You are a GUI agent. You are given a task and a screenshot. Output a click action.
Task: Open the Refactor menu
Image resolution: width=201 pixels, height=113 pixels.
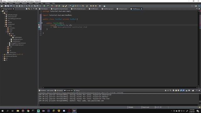[x=17, y=3]
